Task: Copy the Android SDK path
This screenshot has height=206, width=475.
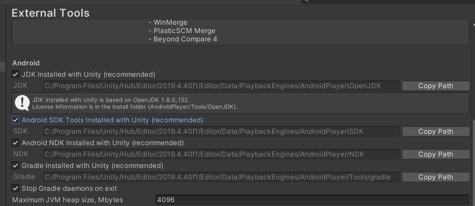Action: point(435,132)
